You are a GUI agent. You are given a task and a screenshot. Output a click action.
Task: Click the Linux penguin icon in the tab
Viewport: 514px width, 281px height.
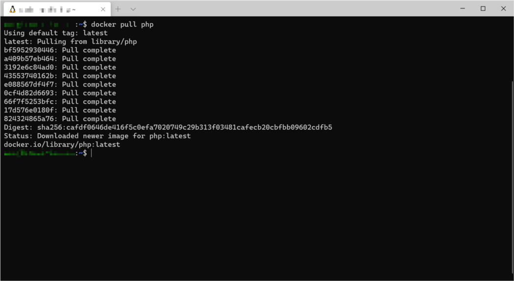click(x=12, y=9)
